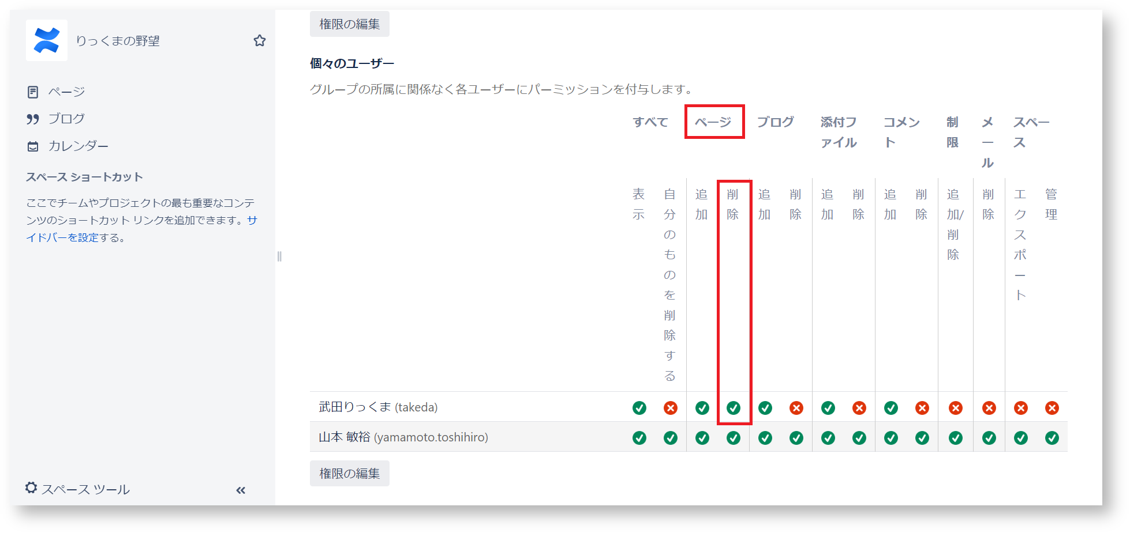Open カレンダー from its sidebar icon
Image resolution: width=1130 pixels, height=533 pixels.
[33, 146]
